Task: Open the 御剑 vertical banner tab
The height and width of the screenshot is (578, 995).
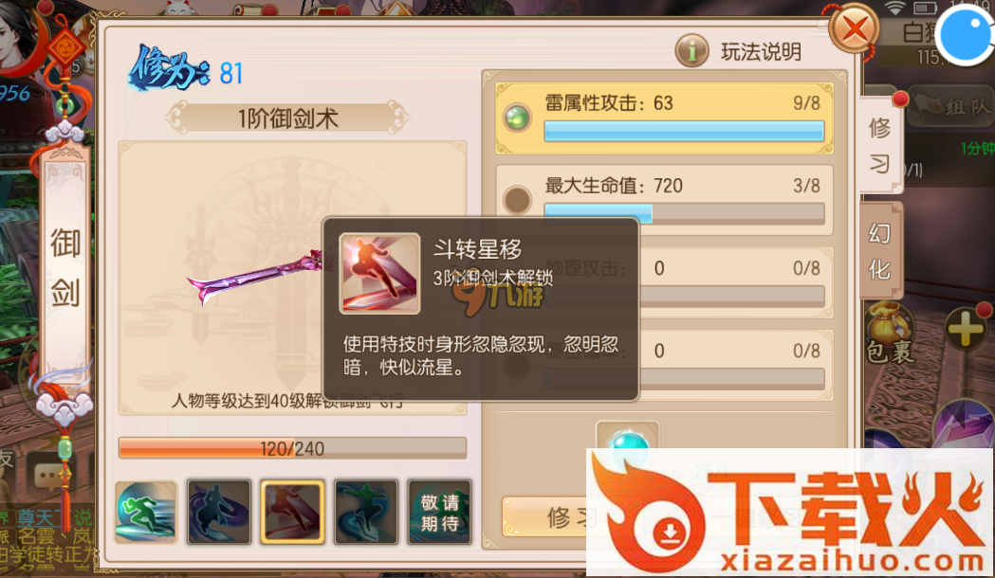Action: [x=64, y=266]
